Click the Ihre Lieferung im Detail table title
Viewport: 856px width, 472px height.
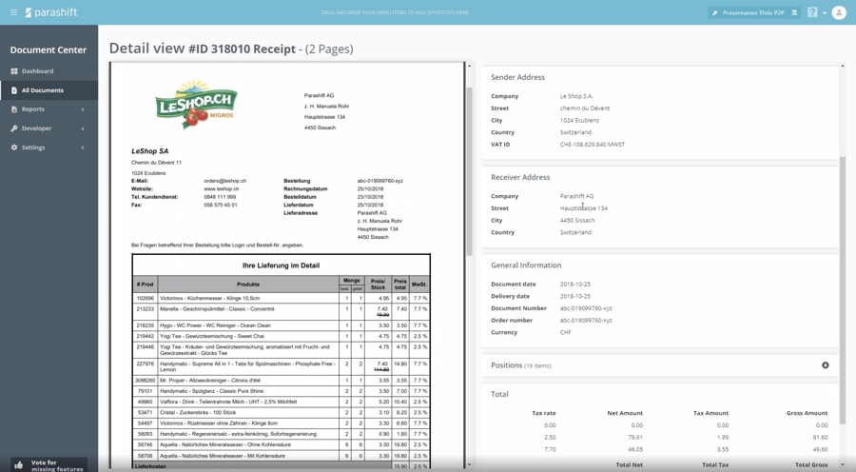(x=282, y=265)
